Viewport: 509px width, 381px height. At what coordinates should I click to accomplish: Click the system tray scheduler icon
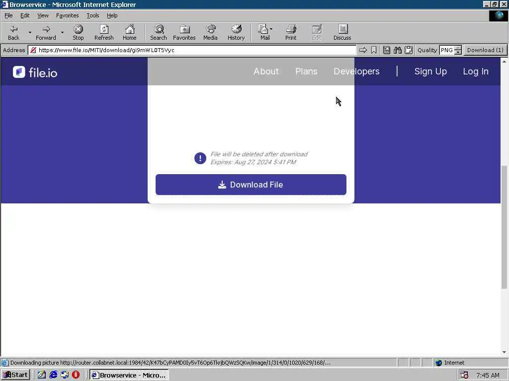pyautogui.click(x=464, y=375)
